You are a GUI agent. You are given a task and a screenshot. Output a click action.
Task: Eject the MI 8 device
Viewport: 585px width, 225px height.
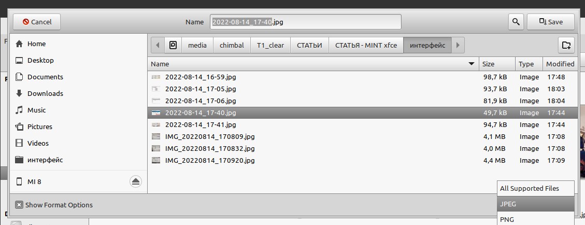[135, 181]
